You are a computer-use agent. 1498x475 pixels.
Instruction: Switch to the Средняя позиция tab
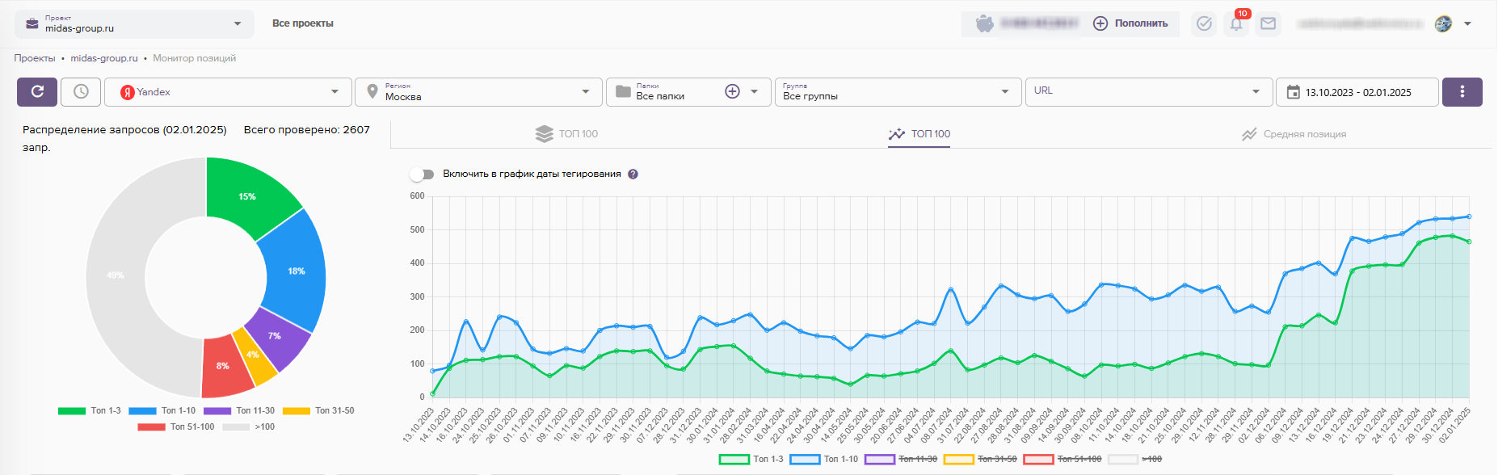[x=1294, y=134]
